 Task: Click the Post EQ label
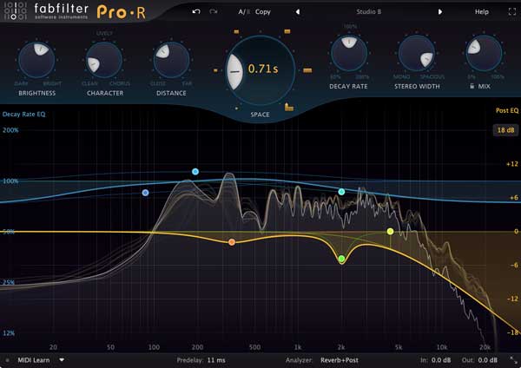(x=507, y=110)
